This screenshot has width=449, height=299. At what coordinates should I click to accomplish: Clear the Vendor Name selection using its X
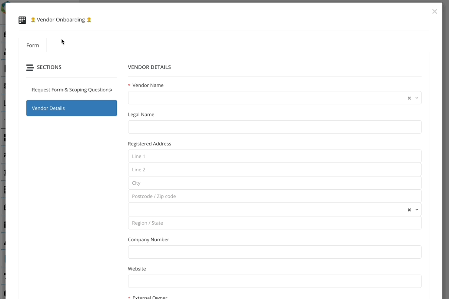pos(409,98)
